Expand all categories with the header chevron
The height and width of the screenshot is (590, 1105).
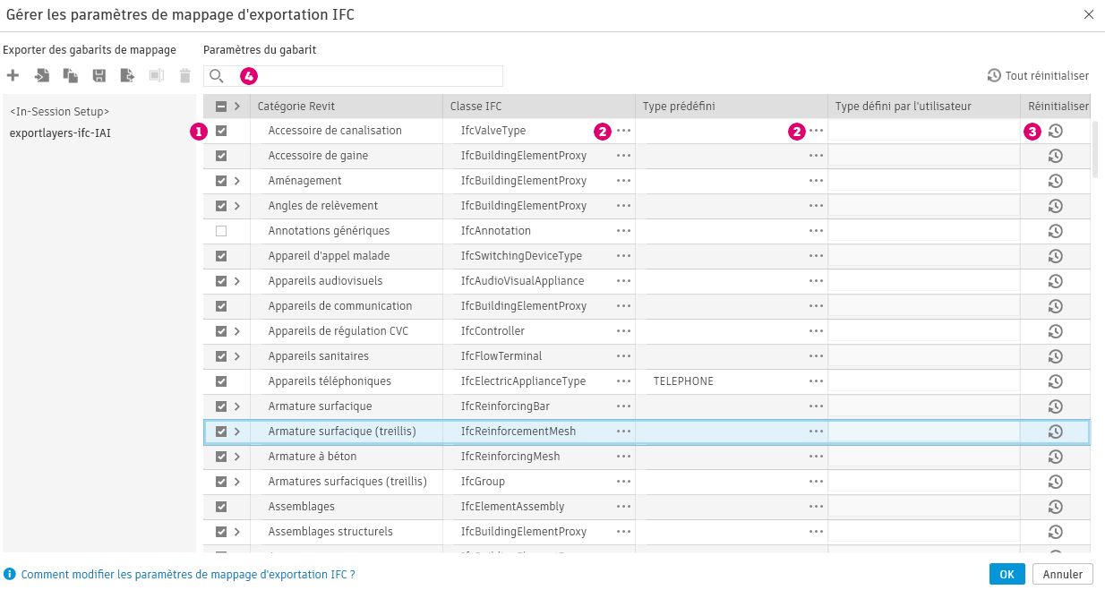(237, 107)
